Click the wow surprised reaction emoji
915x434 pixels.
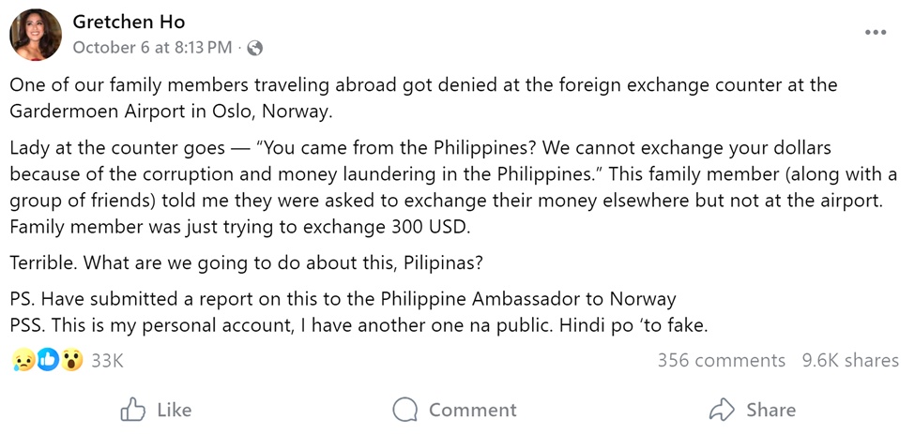click(x=72, y=360)
